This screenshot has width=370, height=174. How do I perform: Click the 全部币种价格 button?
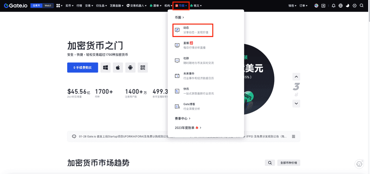pos(289,163)
